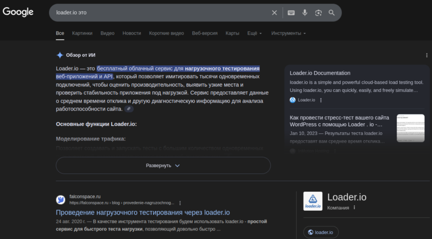This screenshot has height=239, width=432.
Task: Open AI overview three-dot options menu
Action: click(427, 55)
